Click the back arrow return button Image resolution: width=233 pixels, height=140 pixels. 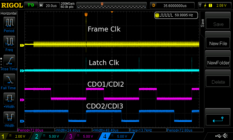[x=218, y=120]
